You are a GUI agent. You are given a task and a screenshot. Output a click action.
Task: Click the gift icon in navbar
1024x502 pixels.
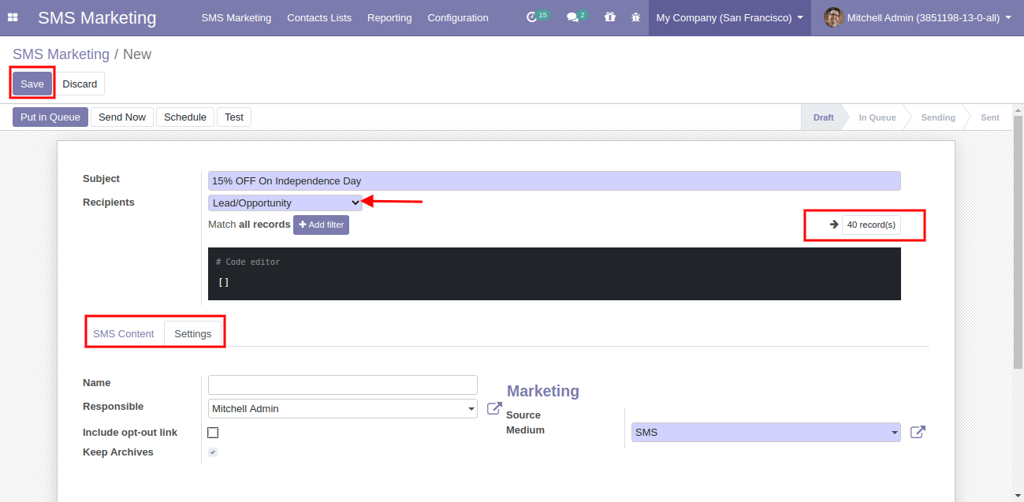(x=609, y=17)
